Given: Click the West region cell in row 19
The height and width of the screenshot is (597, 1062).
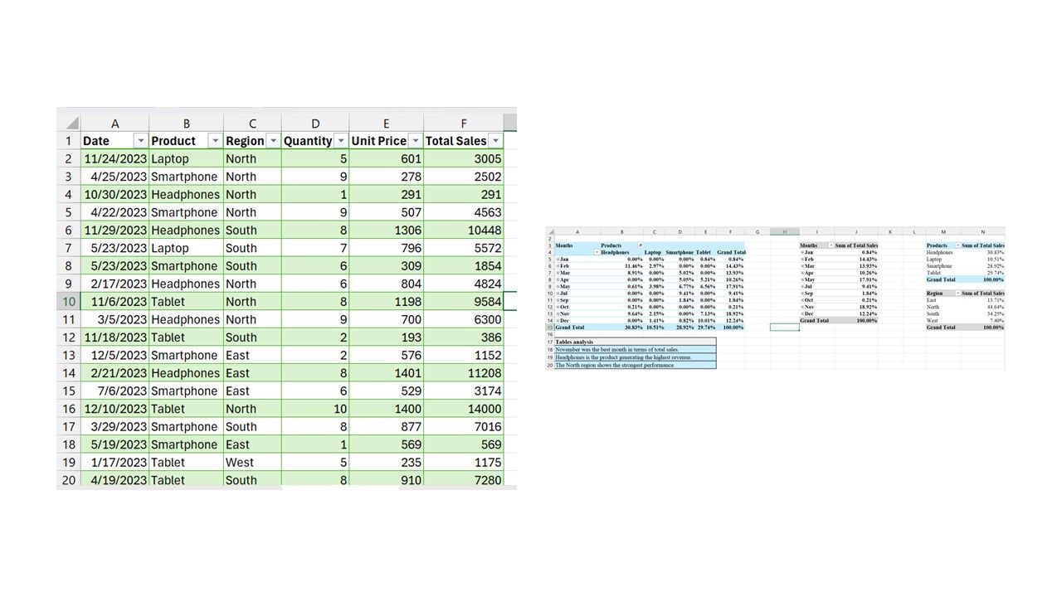Looking at the screenshot, I should pyautogui.click(x=252, y=463).
